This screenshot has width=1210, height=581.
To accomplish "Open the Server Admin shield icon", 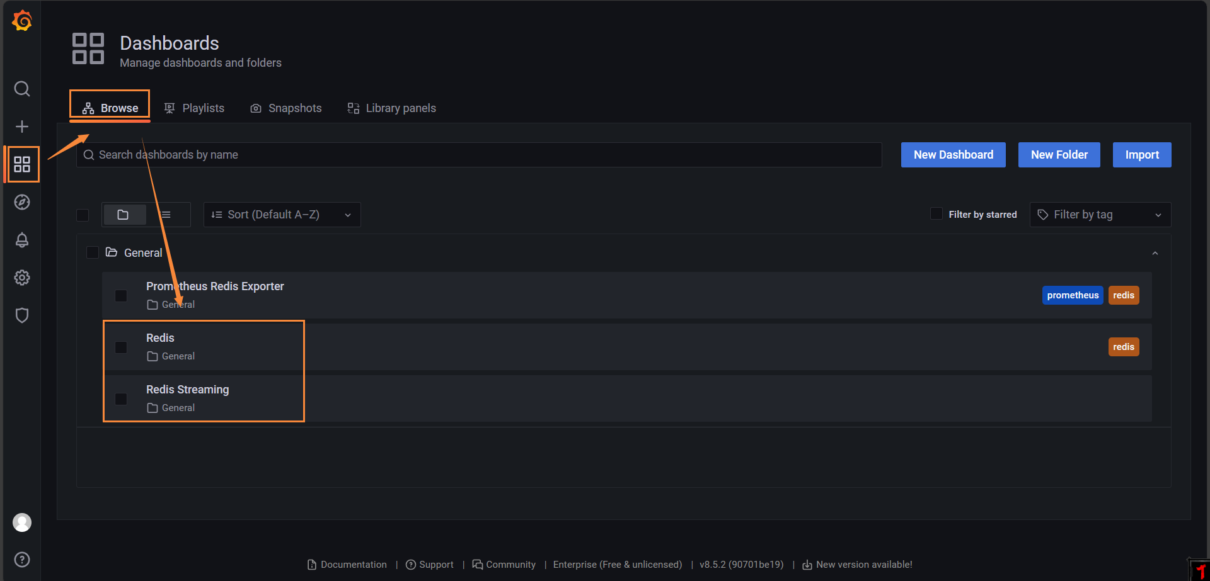I will pyautogui.click(x=22, y=315).
